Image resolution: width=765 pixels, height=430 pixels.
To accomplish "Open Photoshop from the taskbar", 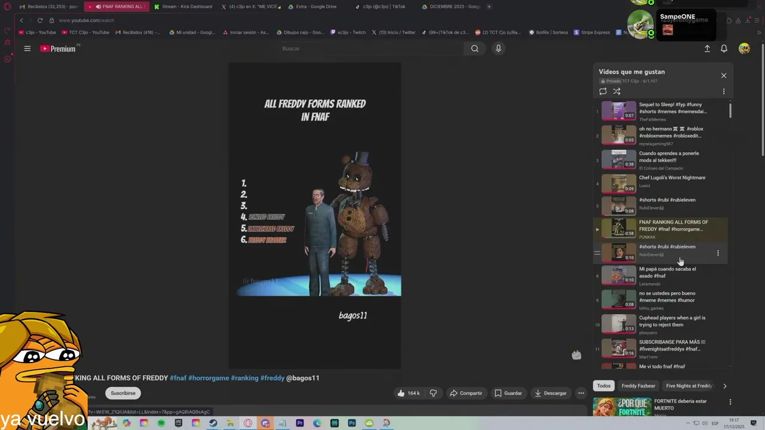I will (352, 423).
